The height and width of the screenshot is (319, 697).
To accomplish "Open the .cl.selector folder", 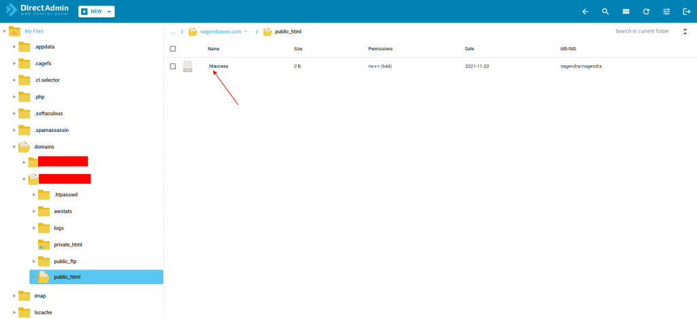I will (x=47, y=80).
